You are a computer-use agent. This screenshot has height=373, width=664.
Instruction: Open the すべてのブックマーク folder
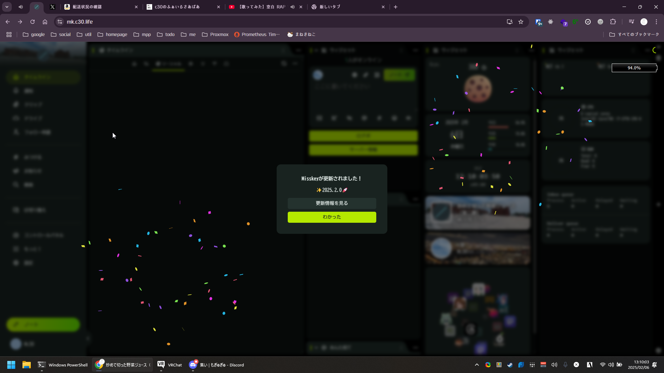click(x=634, y=35)
